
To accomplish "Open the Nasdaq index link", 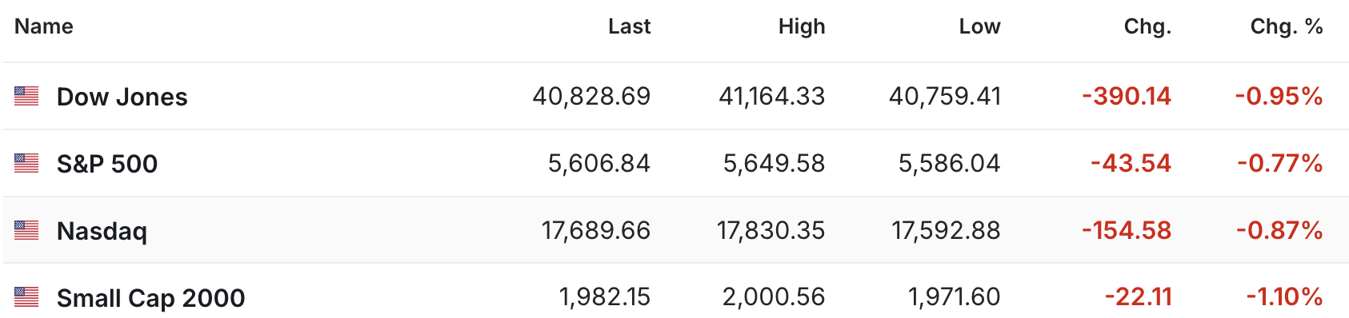I will (x=102, y=231).
